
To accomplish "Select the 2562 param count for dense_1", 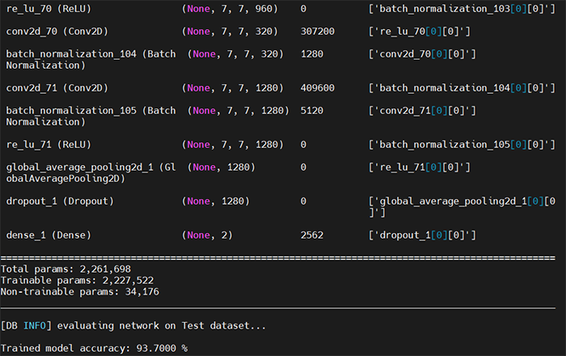I will click(x=311, y=235).
